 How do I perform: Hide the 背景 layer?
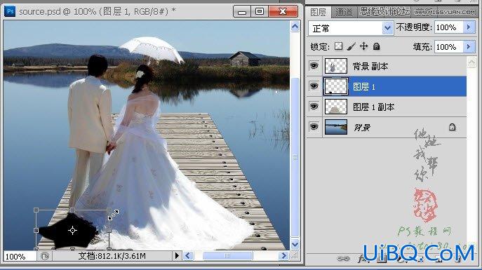[314, 127]
